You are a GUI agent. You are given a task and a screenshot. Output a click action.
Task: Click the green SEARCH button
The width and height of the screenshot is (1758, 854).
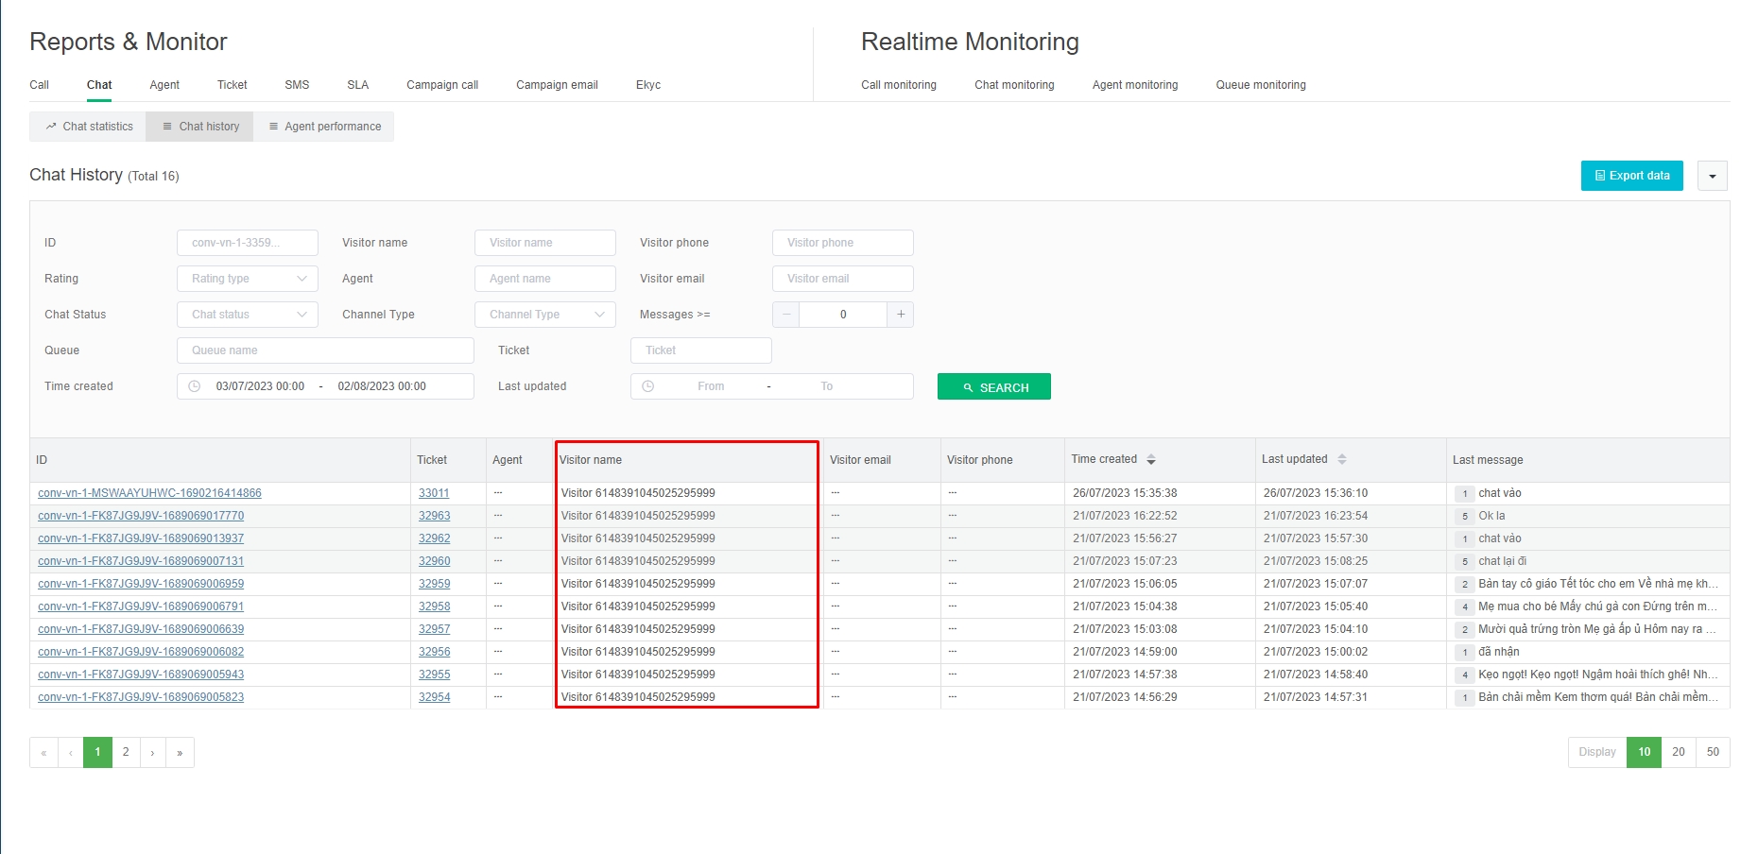[993, 387]
